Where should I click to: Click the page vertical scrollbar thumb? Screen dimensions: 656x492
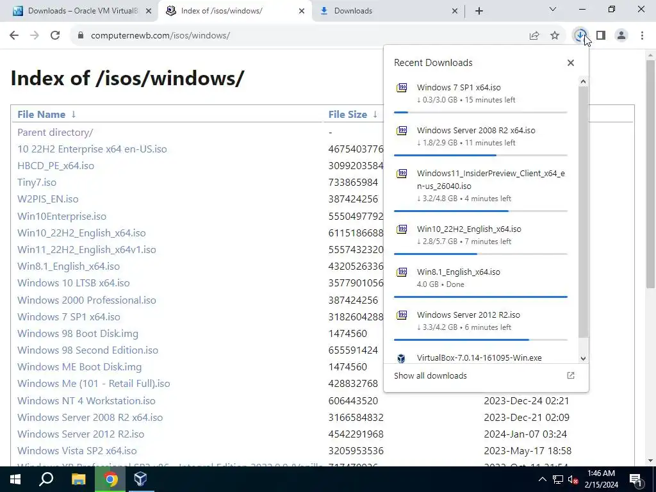pos(650,174)
